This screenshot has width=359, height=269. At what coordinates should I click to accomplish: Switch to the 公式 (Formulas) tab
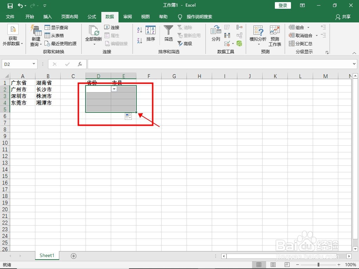click(92, 17)
